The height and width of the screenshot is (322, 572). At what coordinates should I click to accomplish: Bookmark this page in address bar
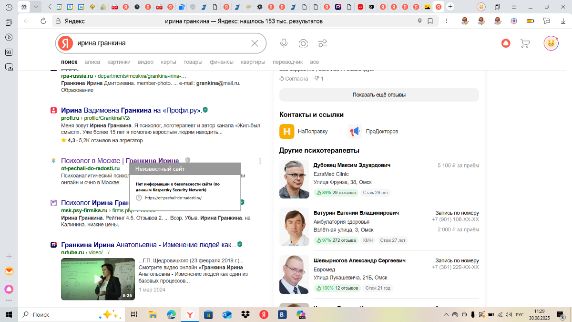pos(430,21)
